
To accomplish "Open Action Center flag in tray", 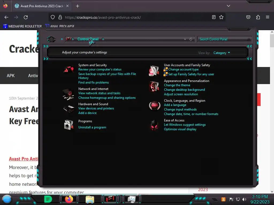I will (x=231, y=199).
